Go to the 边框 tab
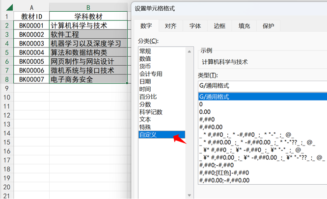Viewport: 327px width, 199px height. click(x=219, y=25)
